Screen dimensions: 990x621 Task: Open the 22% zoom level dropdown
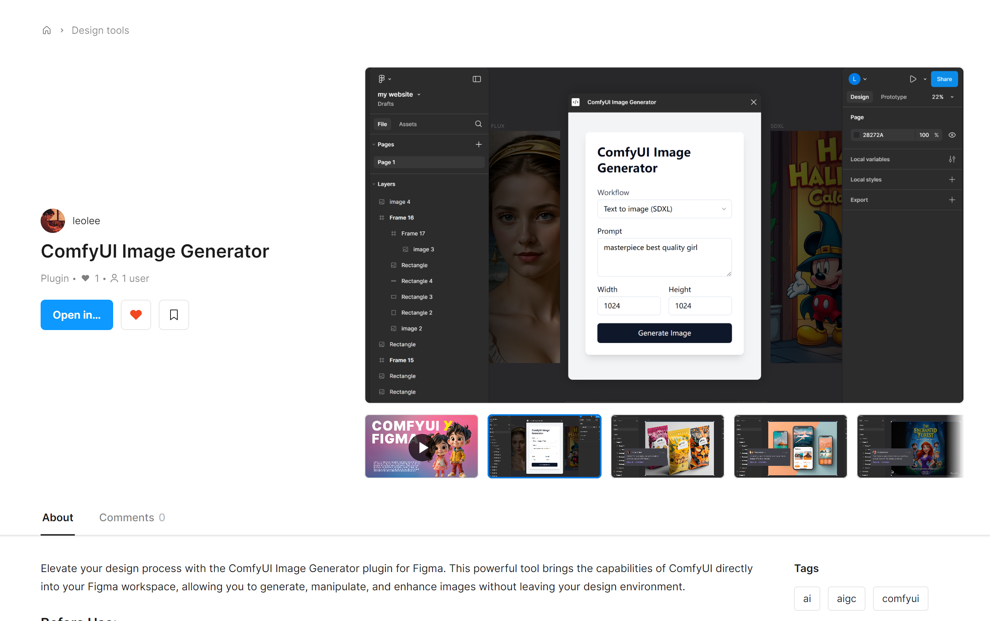point(942,97)
